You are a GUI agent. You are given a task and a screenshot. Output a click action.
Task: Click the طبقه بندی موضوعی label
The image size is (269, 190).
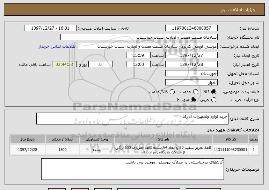pyautogui.click(x=241, y=92)
